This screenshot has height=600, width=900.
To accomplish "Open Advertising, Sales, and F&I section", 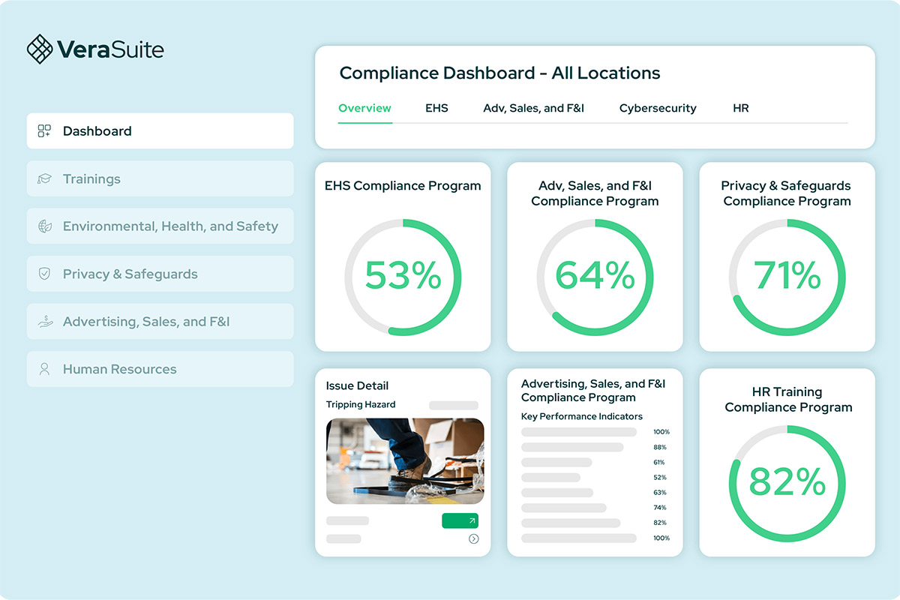I will click(160, 321).
